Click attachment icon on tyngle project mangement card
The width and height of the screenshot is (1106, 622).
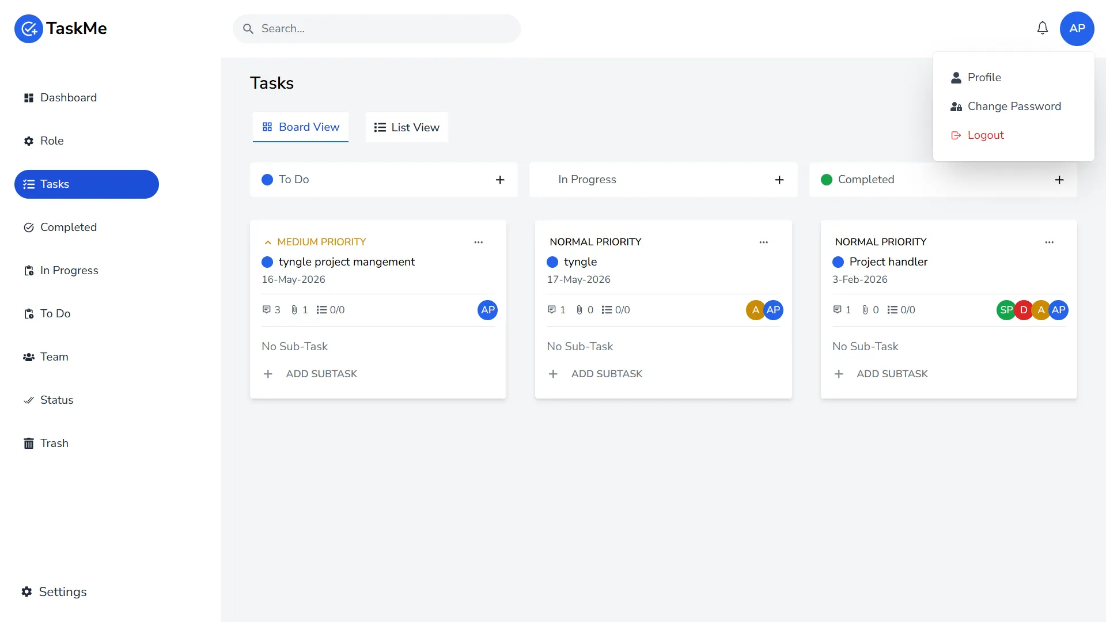[294, 310]
